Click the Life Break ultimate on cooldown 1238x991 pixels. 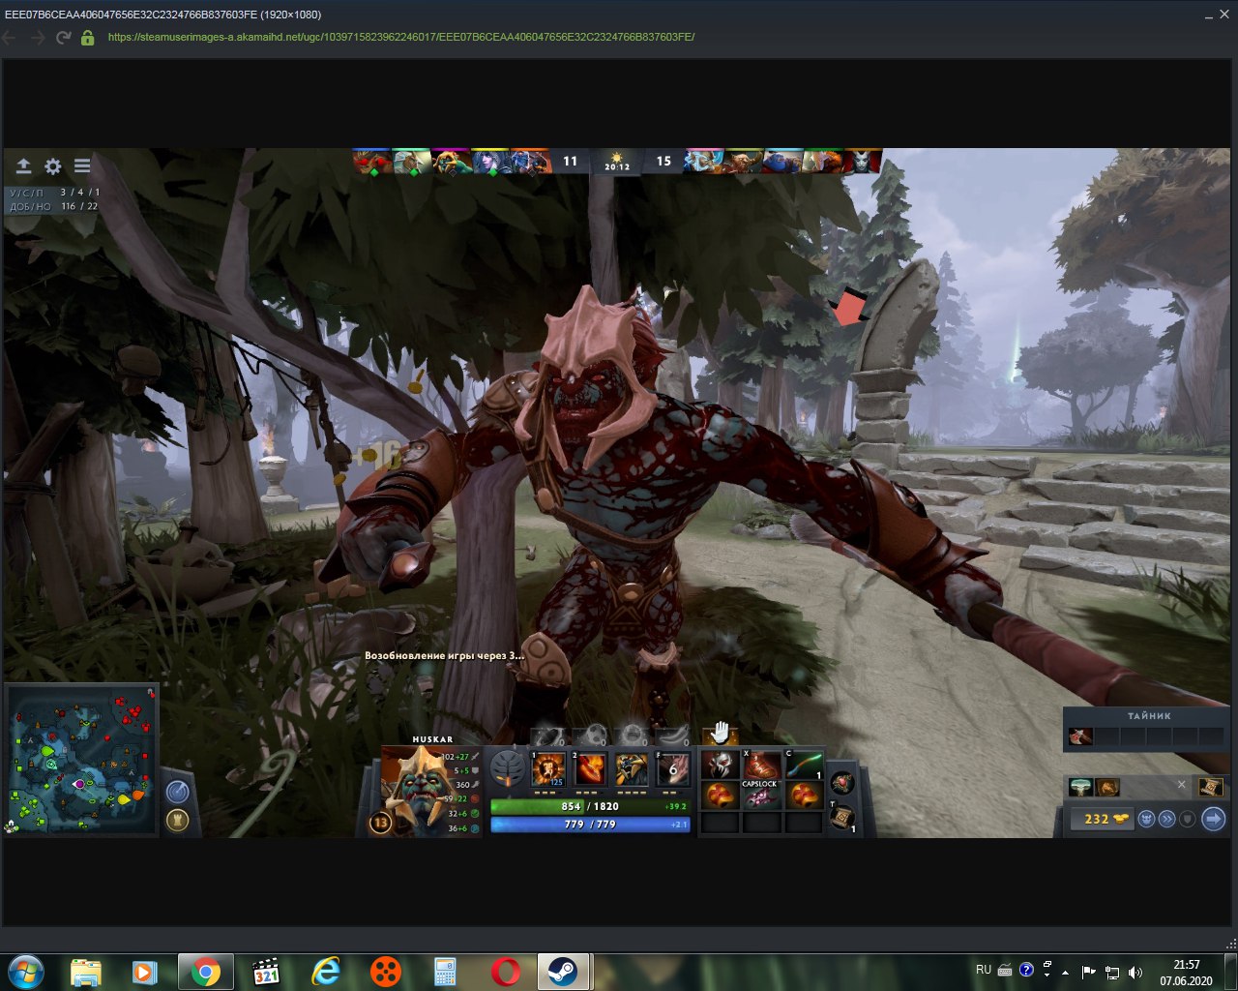(673, 770)
